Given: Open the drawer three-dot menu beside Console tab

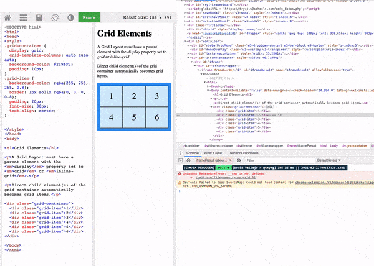Looking at the screenshot, I should (x=181, y=153).
